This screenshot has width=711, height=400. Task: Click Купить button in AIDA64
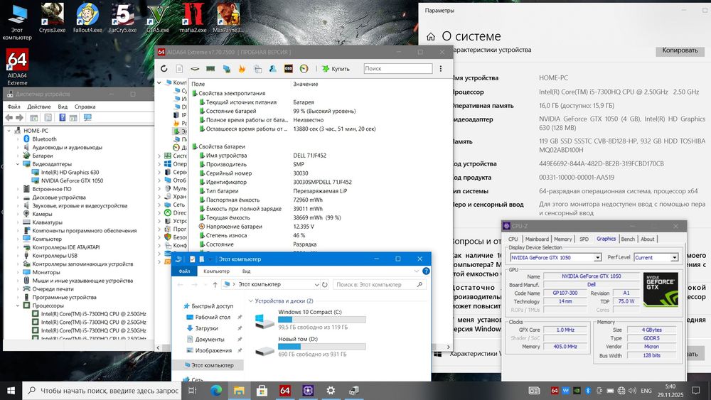(336, 69)
